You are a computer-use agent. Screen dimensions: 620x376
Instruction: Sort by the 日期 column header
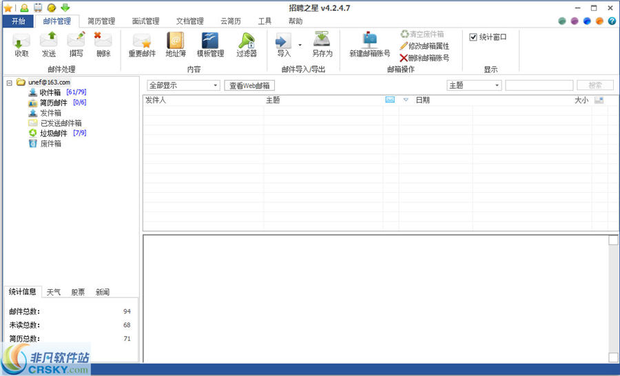[x=423, y=101]
